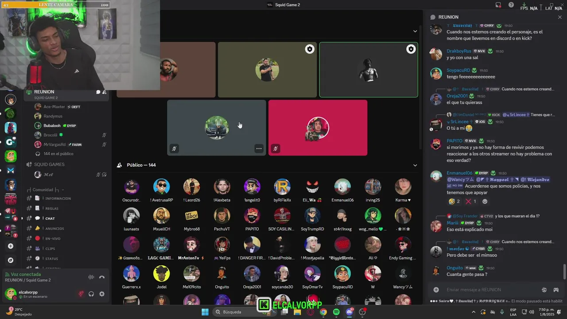Screen dimensions: 567x319
Task: Click the chat panel scrollbar thumb
Action: pos(564,272)
